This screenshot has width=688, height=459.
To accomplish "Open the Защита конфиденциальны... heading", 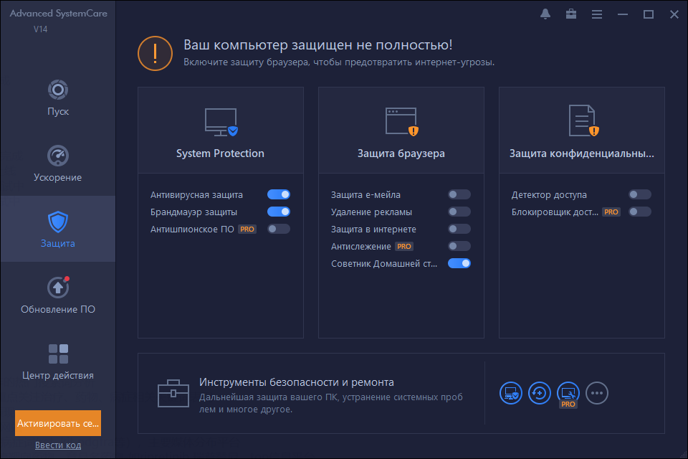I will click(582, 153).
